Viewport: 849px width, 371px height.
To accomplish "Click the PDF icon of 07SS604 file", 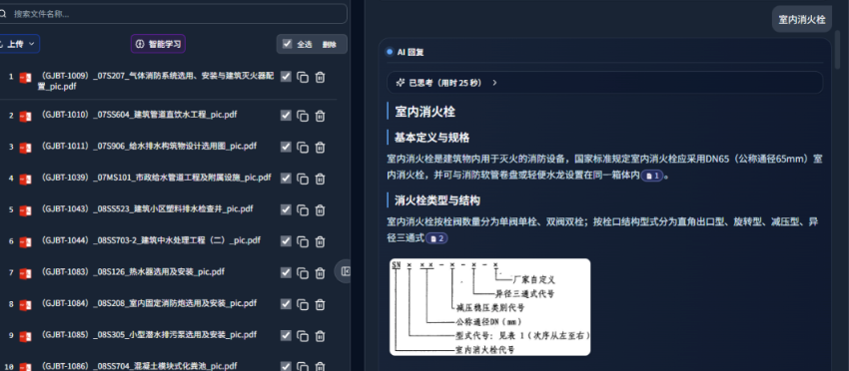I will point(25,117).
